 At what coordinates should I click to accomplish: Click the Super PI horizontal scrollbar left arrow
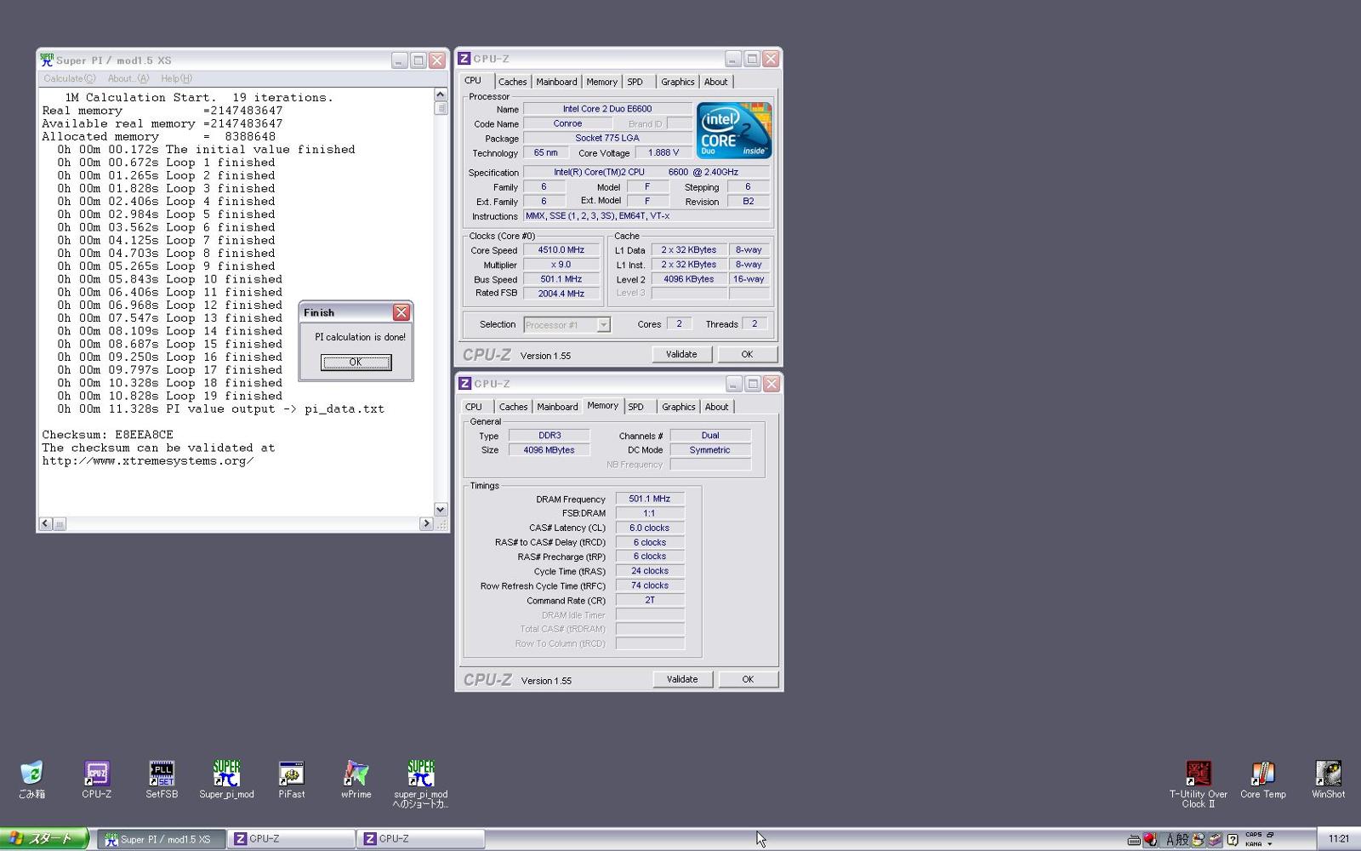46,524
